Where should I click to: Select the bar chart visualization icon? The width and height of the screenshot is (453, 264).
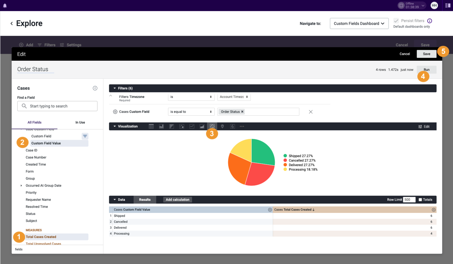click(x=171, y=126)
